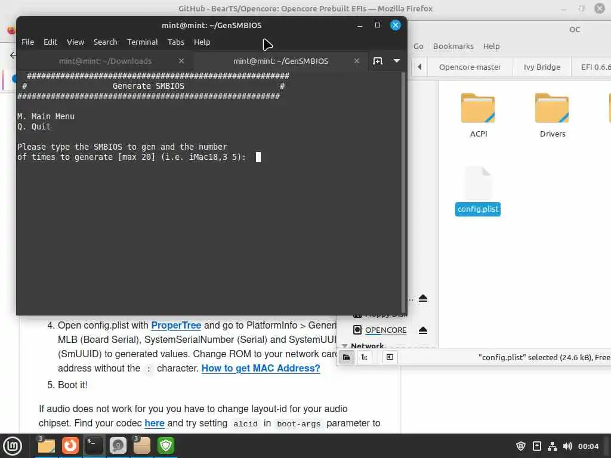
Task: Open the terminal Tabs menu
Action: point(176,42)
